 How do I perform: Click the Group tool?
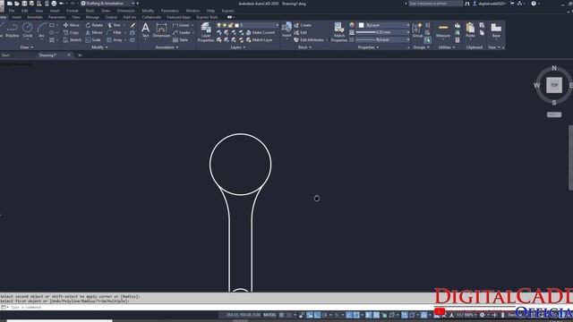pos(417,30)
